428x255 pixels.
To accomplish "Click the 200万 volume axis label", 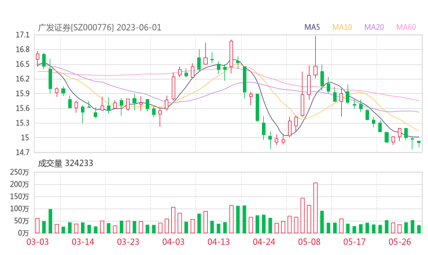I will (20, 185).
